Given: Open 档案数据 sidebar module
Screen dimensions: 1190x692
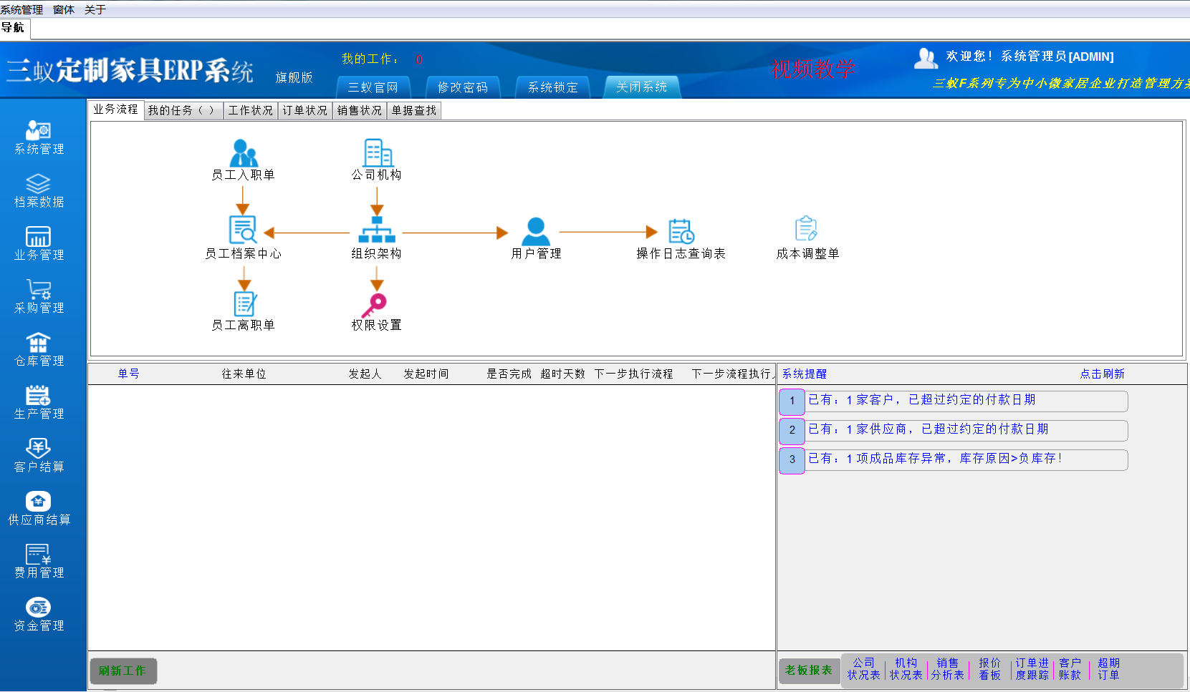Looking at the screenshot, I should 39,190.
